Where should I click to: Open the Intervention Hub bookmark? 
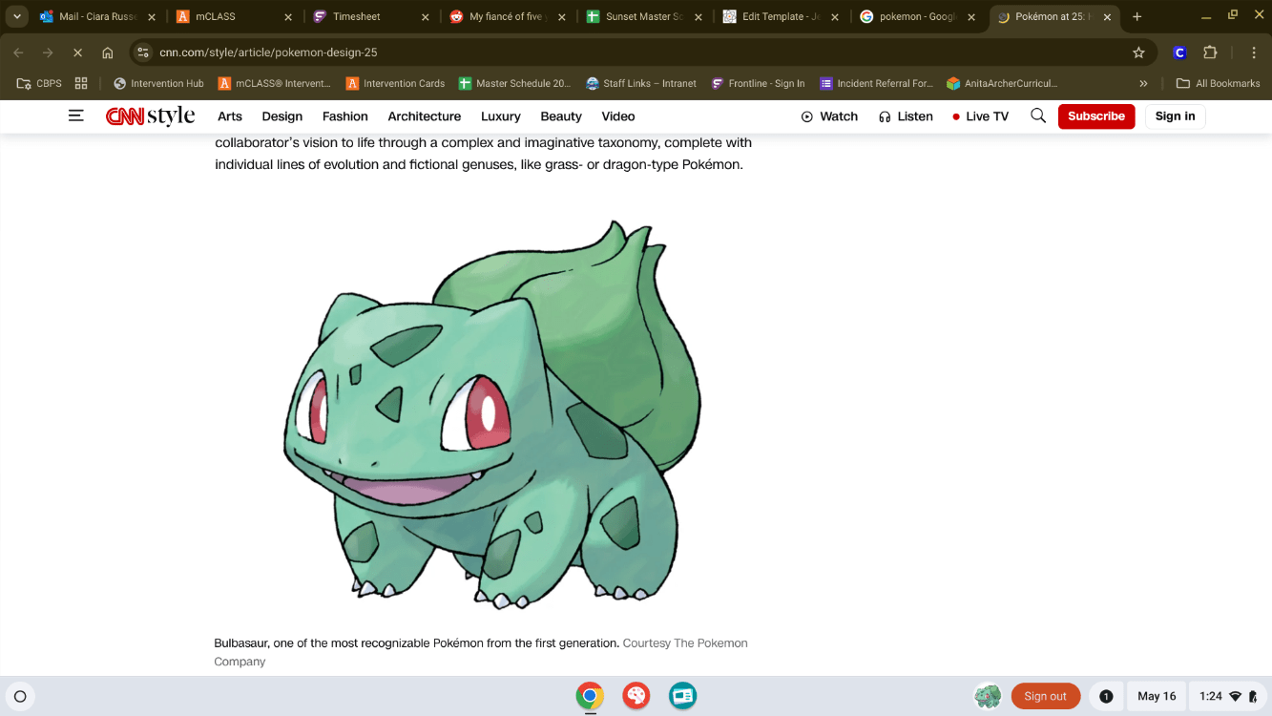[x=158, y=83]
